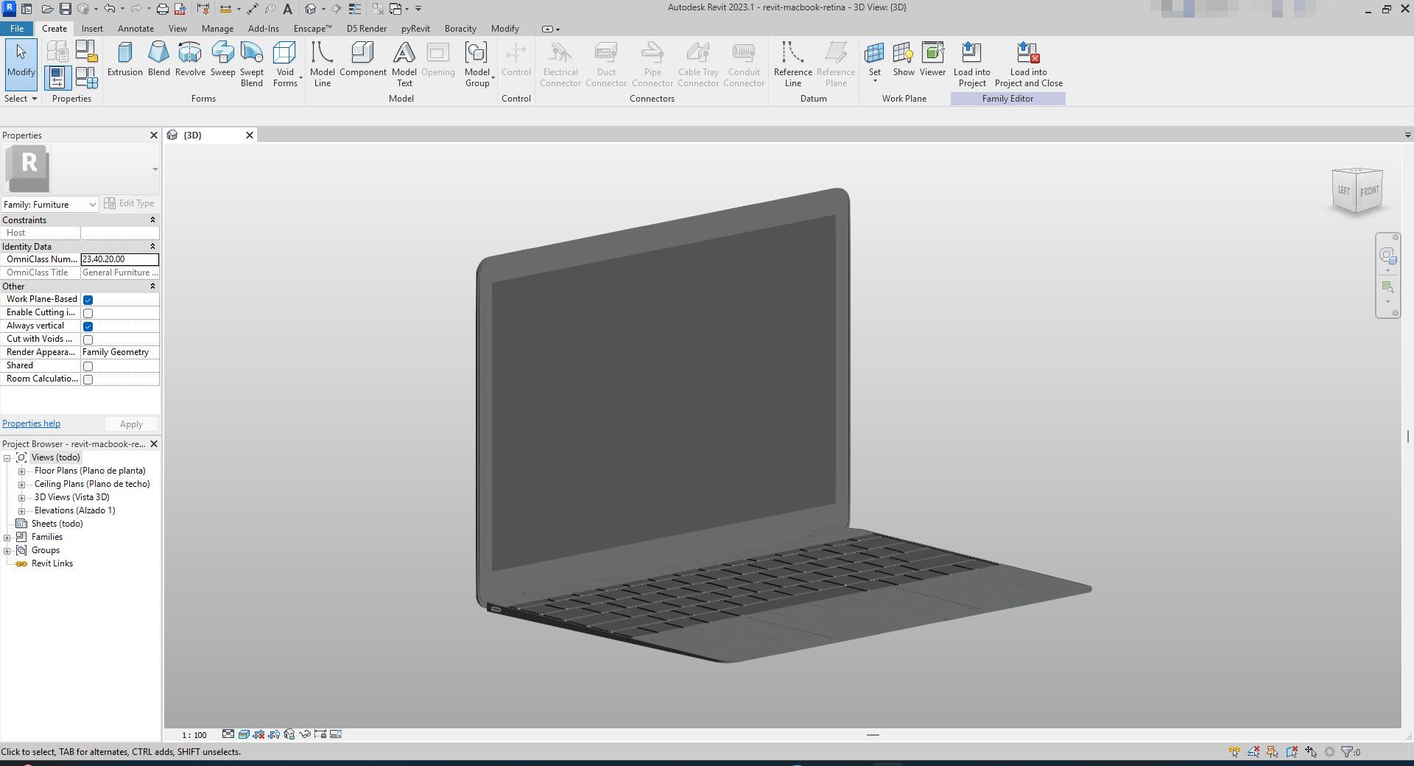Open the work plane Viewer
The width and height of the screenshot is (1414, 766).
pos(932,59)
